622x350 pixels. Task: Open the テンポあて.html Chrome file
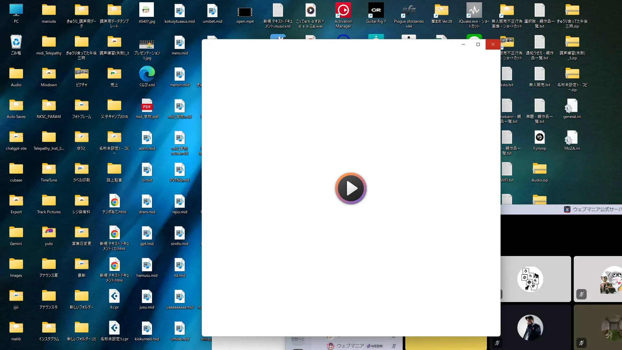(114, 202)
